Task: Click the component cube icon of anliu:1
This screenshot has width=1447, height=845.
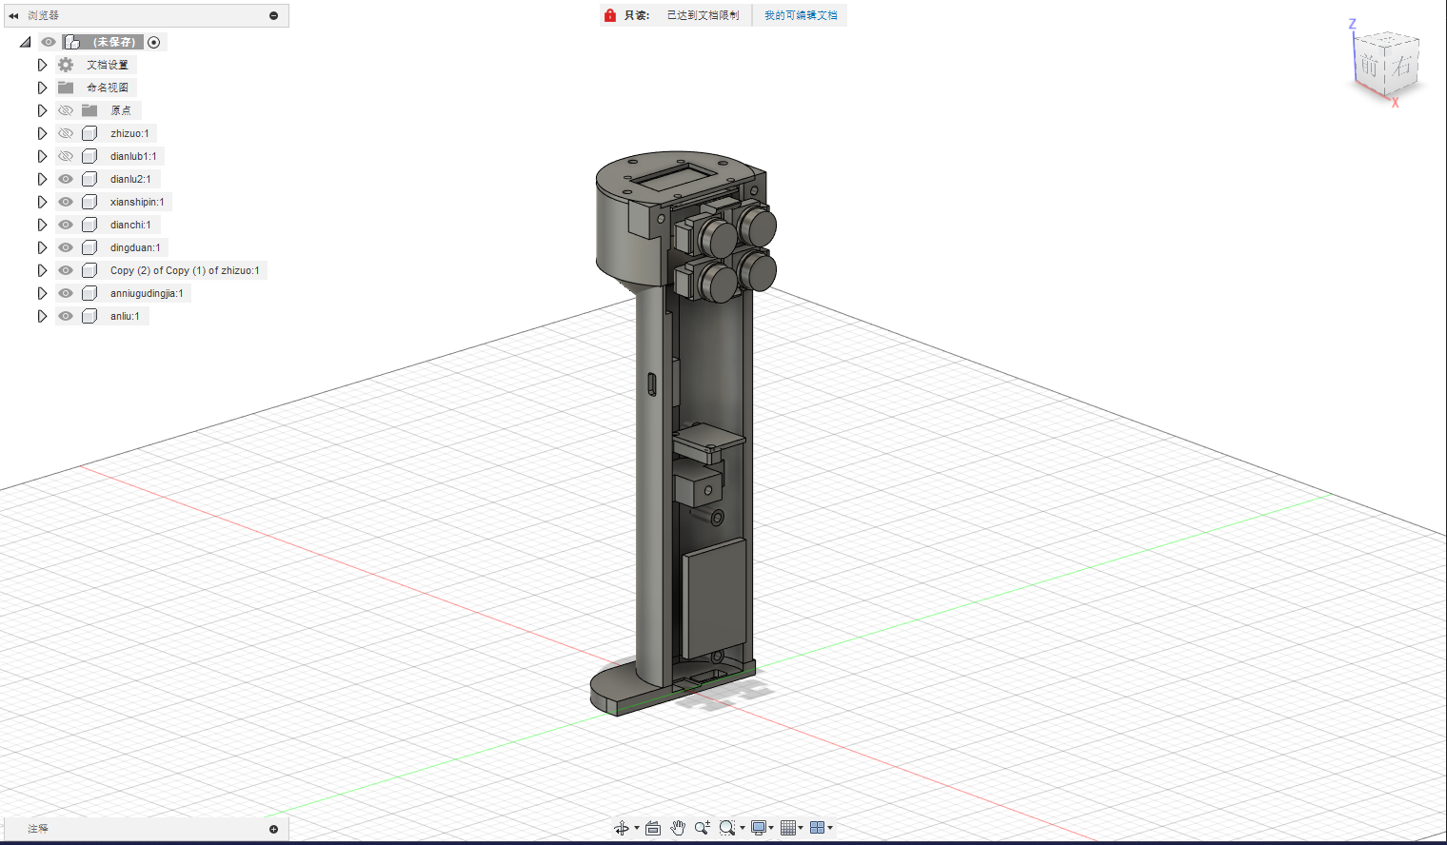Action: 89,316
